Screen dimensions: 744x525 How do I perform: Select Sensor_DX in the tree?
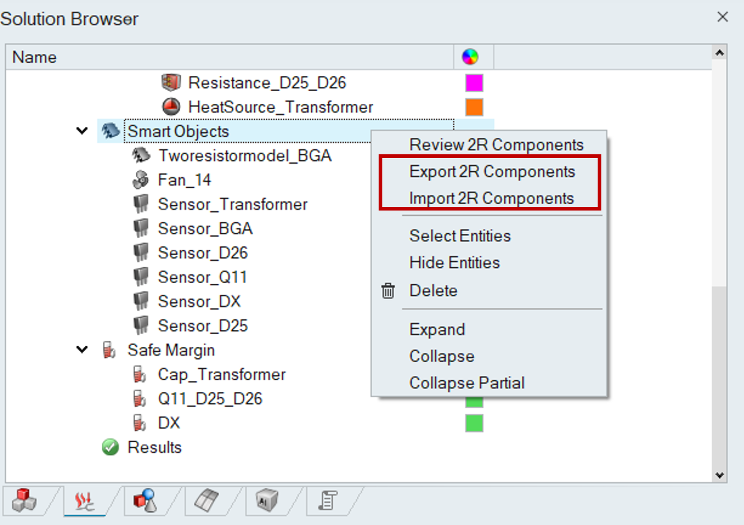(x=199, y=302)
